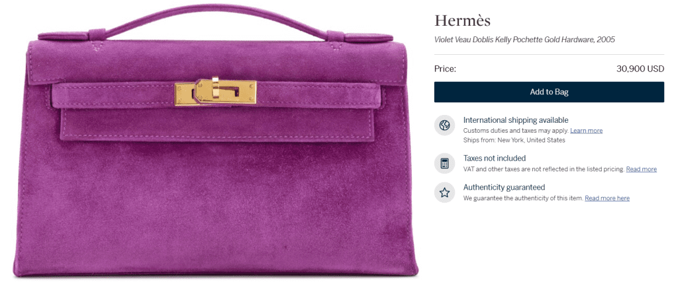Click the calculator taxes icon
678x282 pixels.
(444, 163)
